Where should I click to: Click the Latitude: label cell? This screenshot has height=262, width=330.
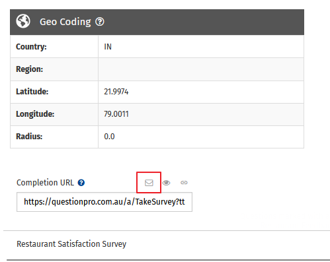pos(54,92)
